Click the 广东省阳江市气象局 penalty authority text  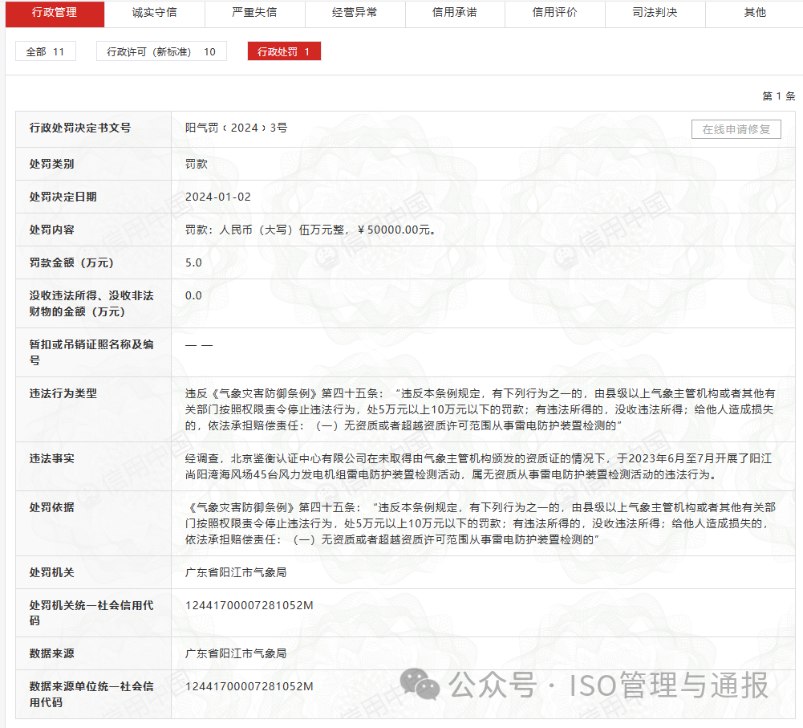pyautogui.click(x=233, y=571)
